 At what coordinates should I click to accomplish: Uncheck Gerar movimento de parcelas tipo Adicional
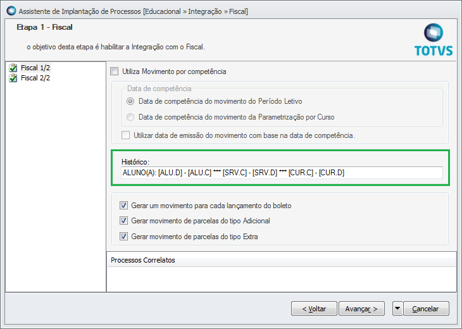(x=124, y=221)
